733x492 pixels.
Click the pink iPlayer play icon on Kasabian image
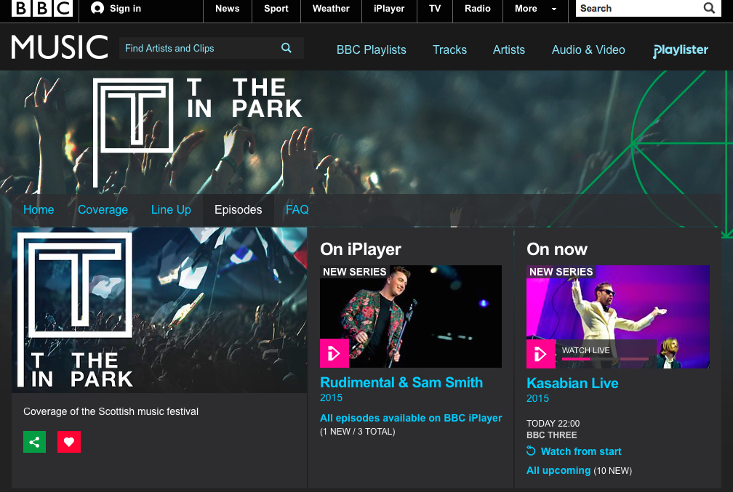541,354
